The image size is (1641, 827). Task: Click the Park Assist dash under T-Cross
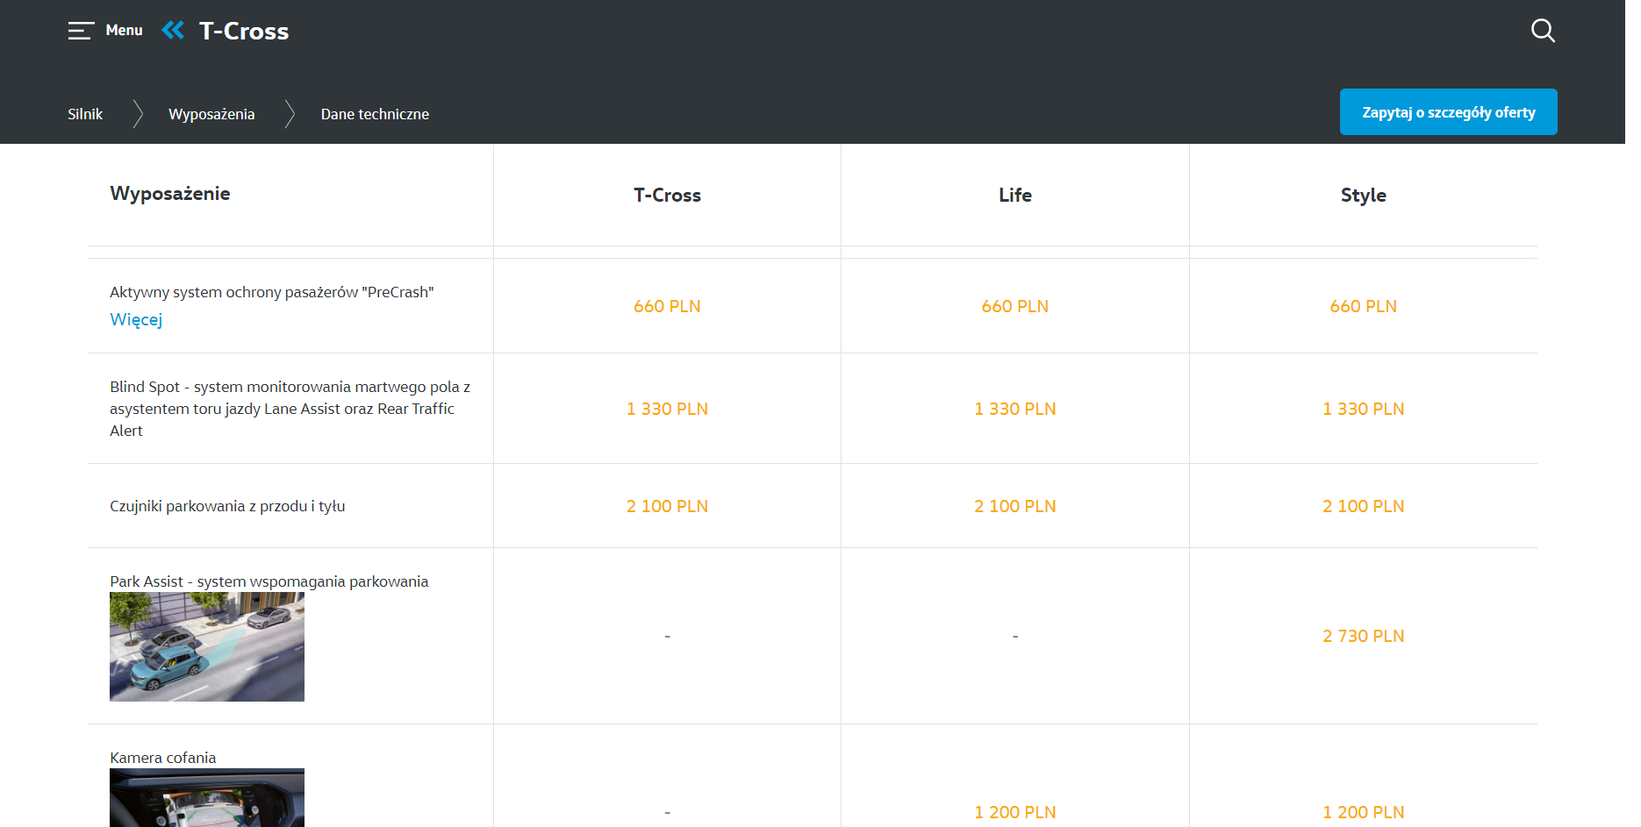[x=667, y=636]
